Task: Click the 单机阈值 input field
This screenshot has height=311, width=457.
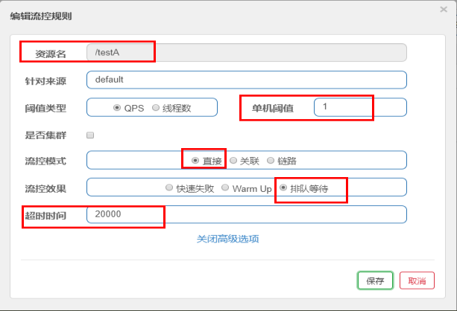Action: (x=360, y=107)
